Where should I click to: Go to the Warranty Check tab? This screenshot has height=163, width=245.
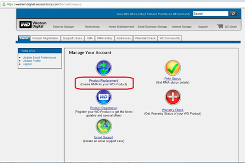pos(145,38)
